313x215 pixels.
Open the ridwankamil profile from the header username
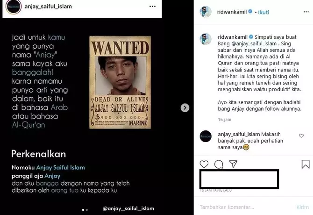(232, 12)
